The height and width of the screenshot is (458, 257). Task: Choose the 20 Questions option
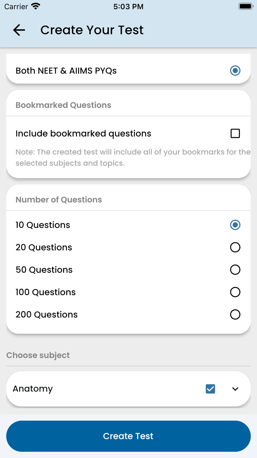[235, 247]
